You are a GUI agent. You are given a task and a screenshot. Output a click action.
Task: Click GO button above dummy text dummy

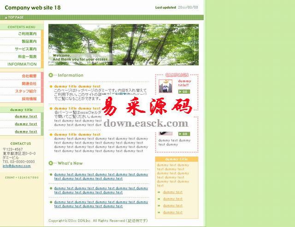point(184,134)
